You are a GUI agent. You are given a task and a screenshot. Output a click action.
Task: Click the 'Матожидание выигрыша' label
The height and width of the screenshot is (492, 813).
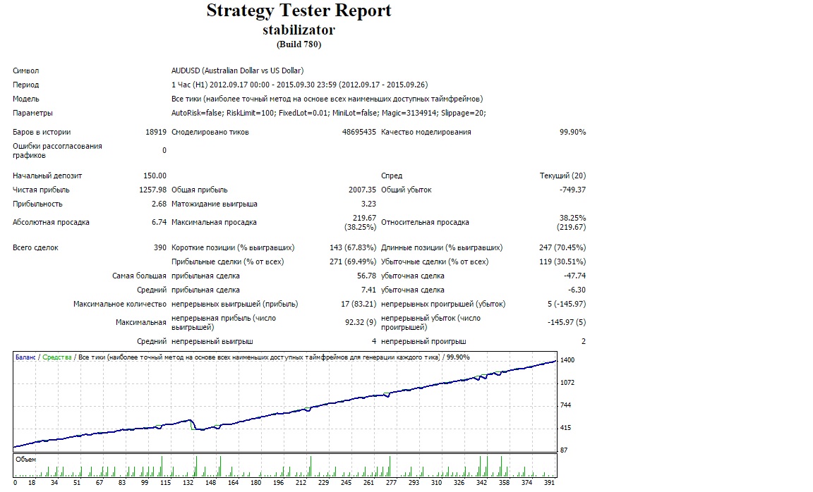point(215,204)
